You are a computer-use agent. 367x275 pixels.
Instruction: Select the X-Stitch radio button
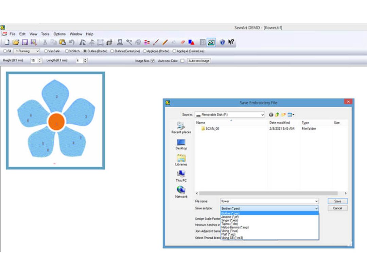[x=67, y=51]
